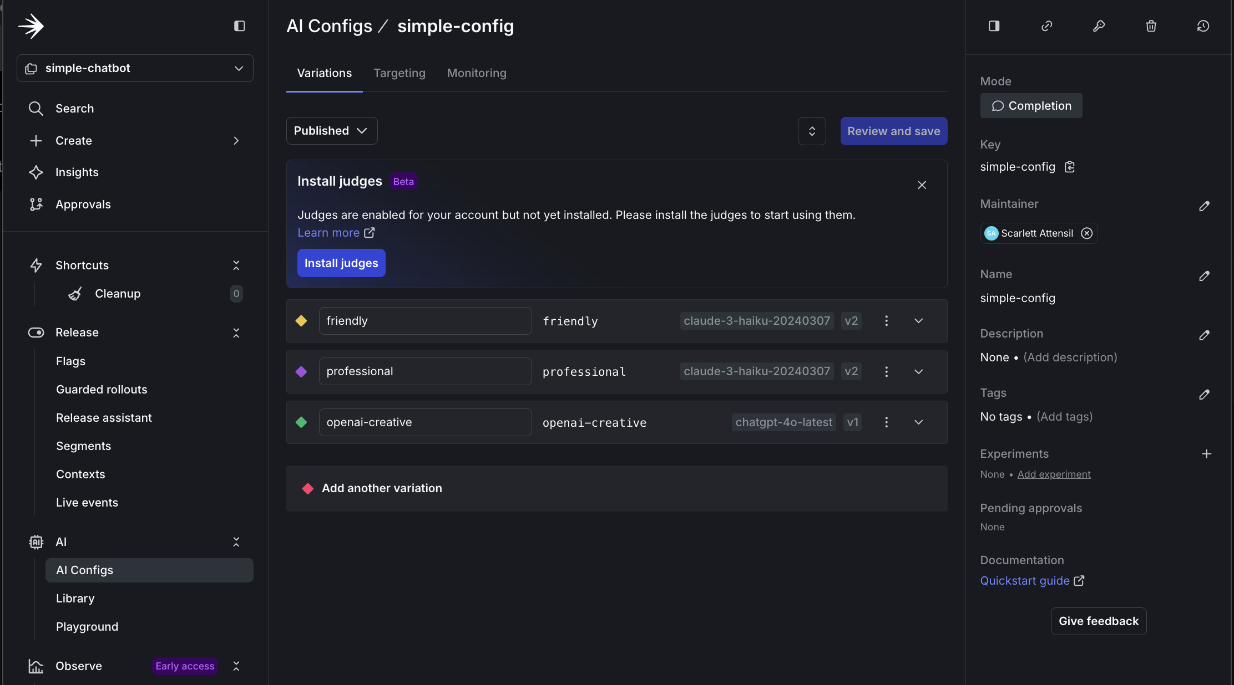
Task: Select the Completion mode toggle
Action: point(1031,105)
